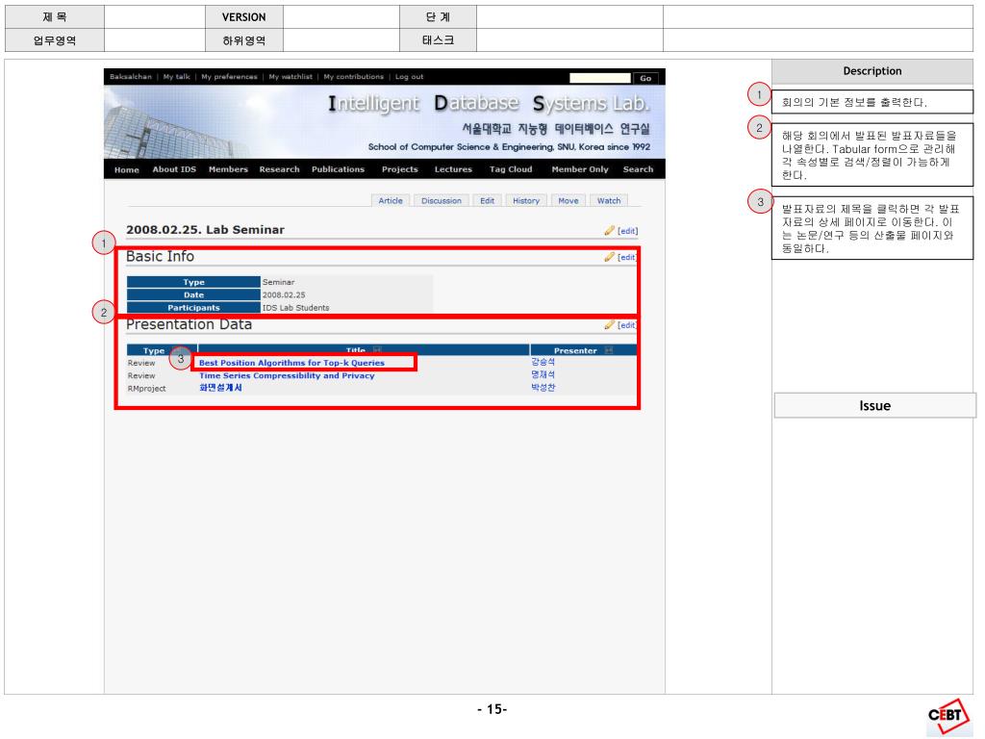Open Member Only menu item
This screenshot has width=985, height=739.
click(580, 169)
